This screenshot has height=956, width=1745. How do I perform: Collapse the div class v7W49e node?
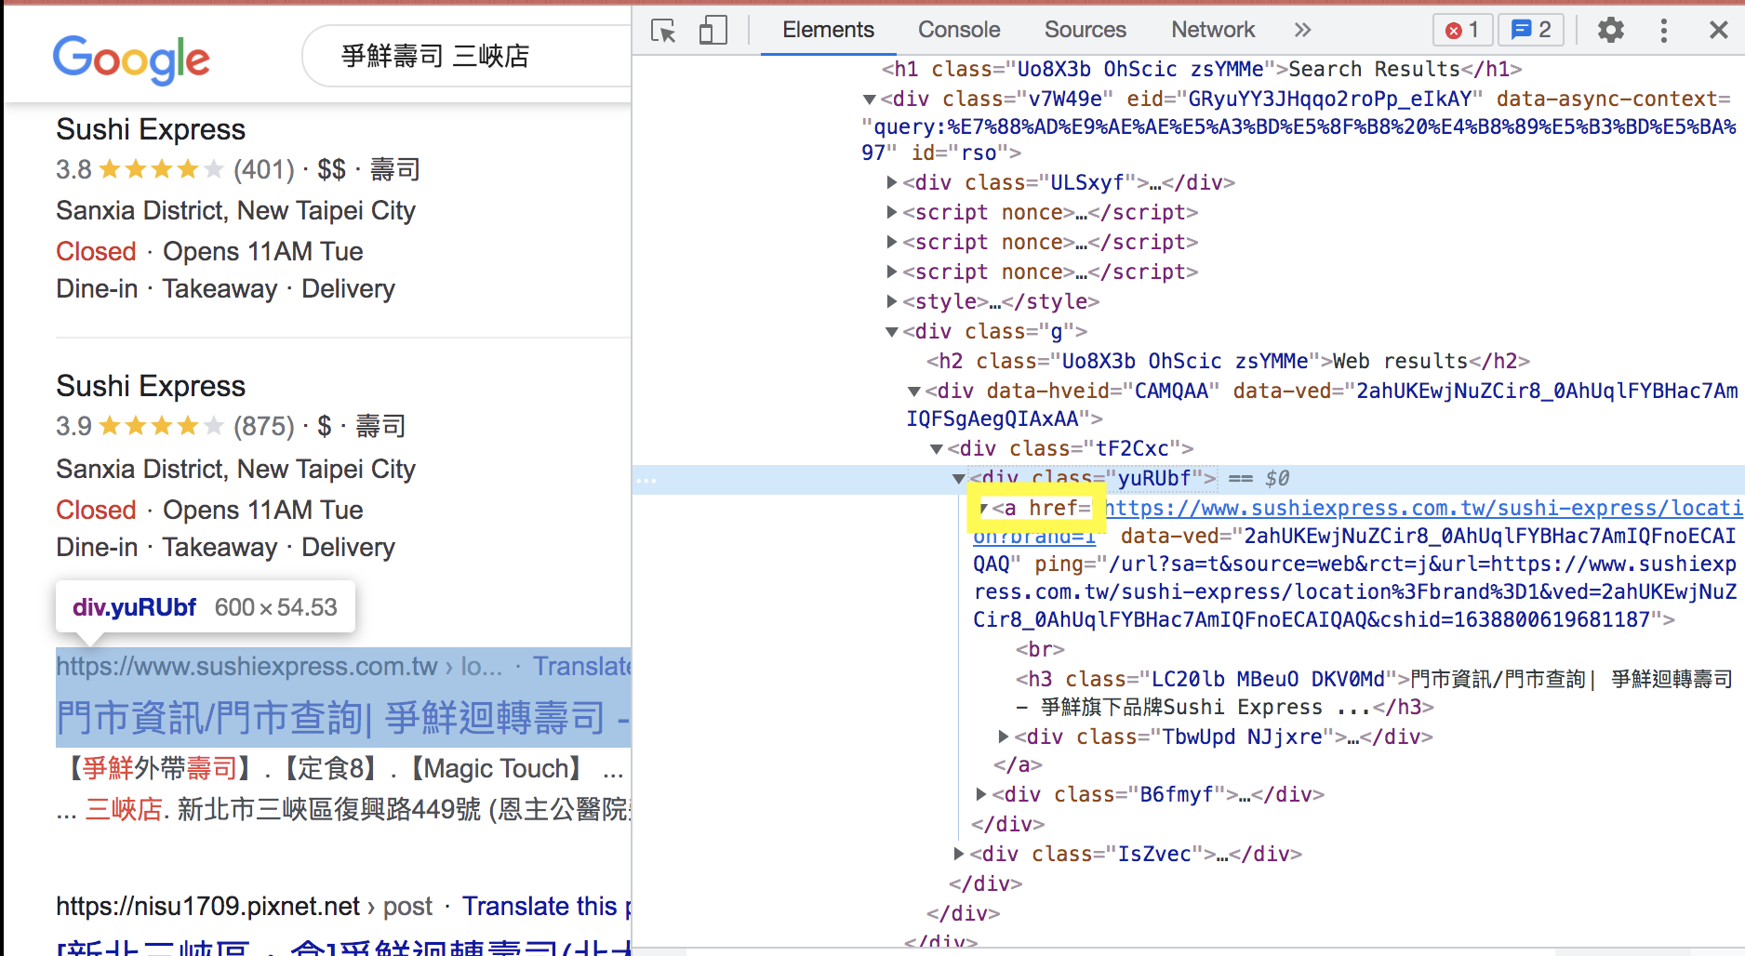click(x=870, y=100)
